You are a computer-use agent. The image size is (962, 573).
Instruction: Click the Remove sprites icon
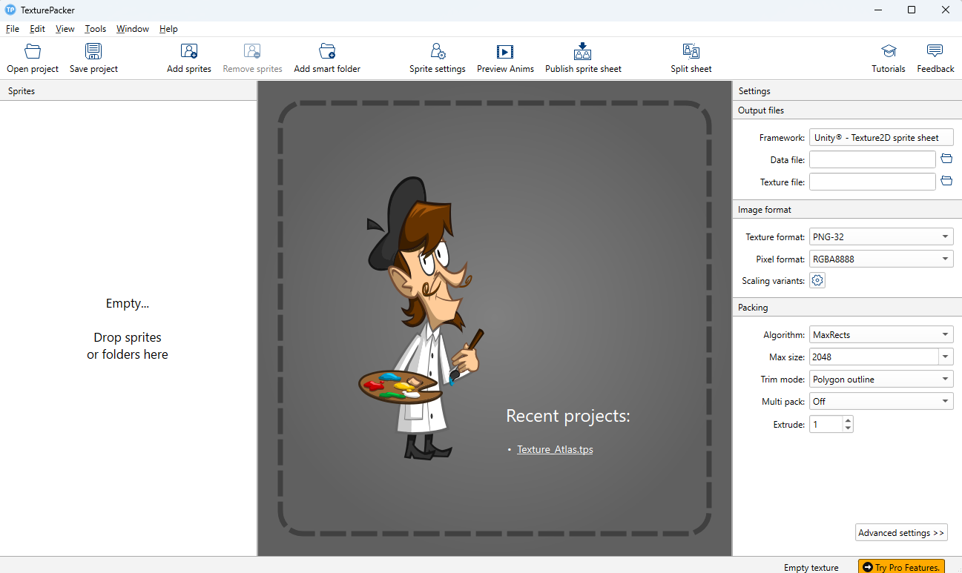pos(252,52)
